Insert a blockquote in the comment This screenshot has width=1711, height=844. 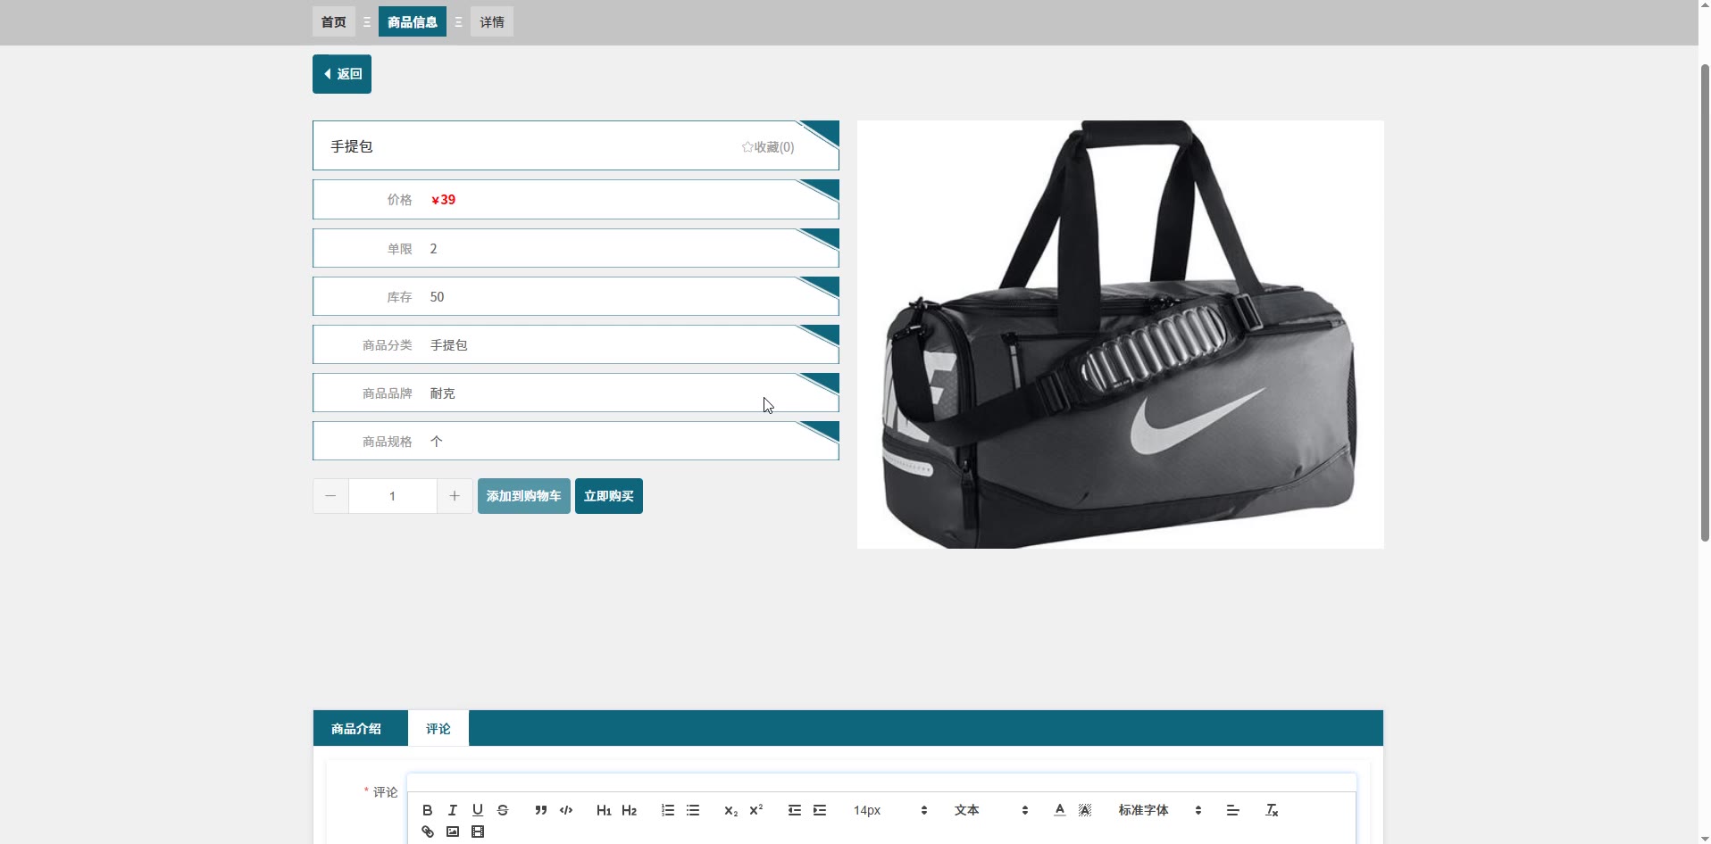pos(540,810)
